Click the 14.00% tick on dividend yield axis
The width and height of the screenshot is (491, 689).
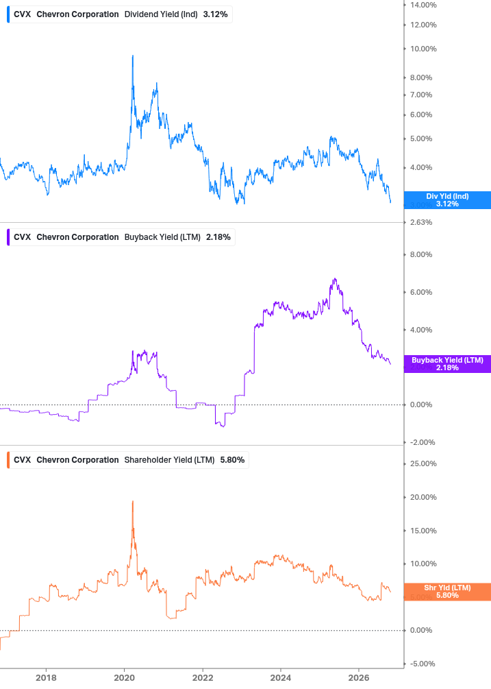(x=423, y=5)
